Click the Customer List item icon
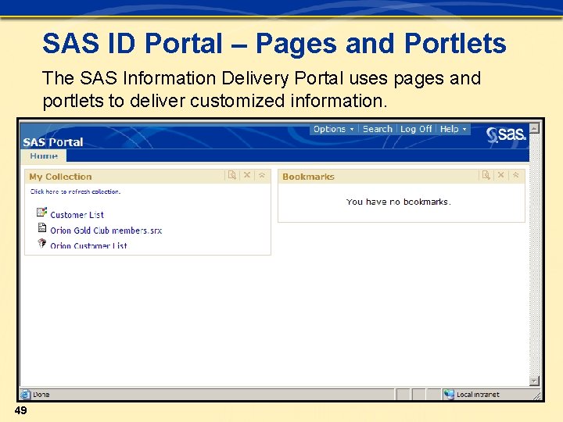This screenshot has height=422, width=563. [41, 212]
